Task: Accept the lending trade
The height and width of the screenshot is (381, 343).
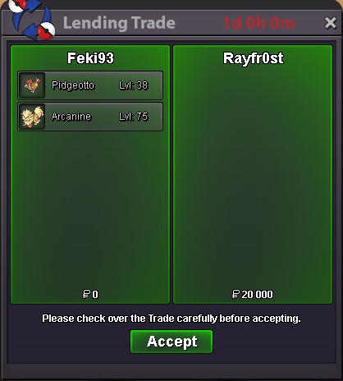Action: (171, 342)
